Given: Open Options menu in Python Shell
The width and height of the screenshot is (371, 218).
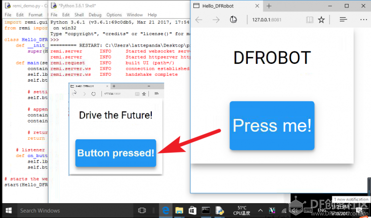Looking at the screenshot, I should tap(114, 15).
